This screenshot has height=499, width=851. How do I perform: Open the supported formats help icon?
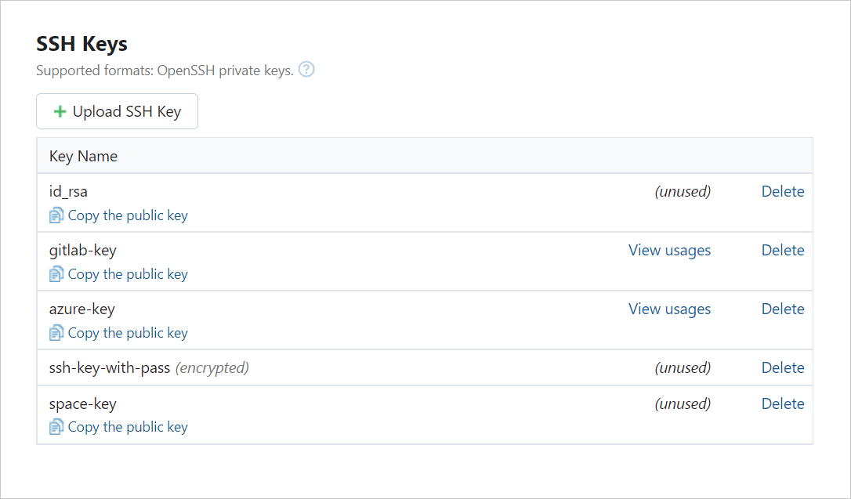click(306, 69)
